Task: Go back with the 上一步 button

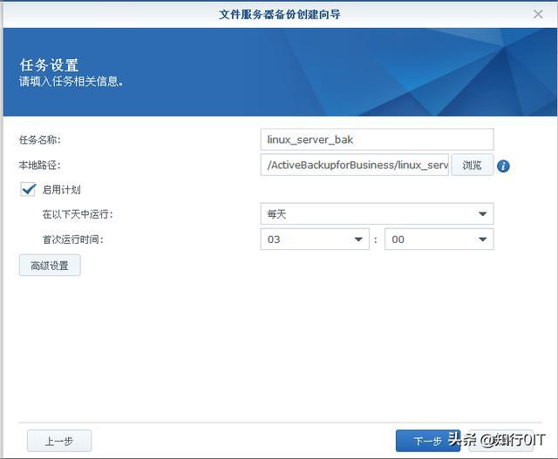Action: [x=59, y=441]
